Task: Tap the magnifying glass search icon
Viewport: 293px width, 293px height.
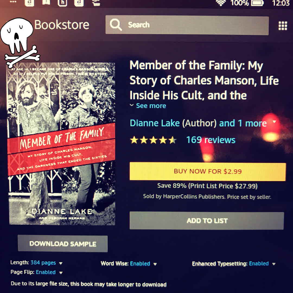Action: (x=116, y=25)
